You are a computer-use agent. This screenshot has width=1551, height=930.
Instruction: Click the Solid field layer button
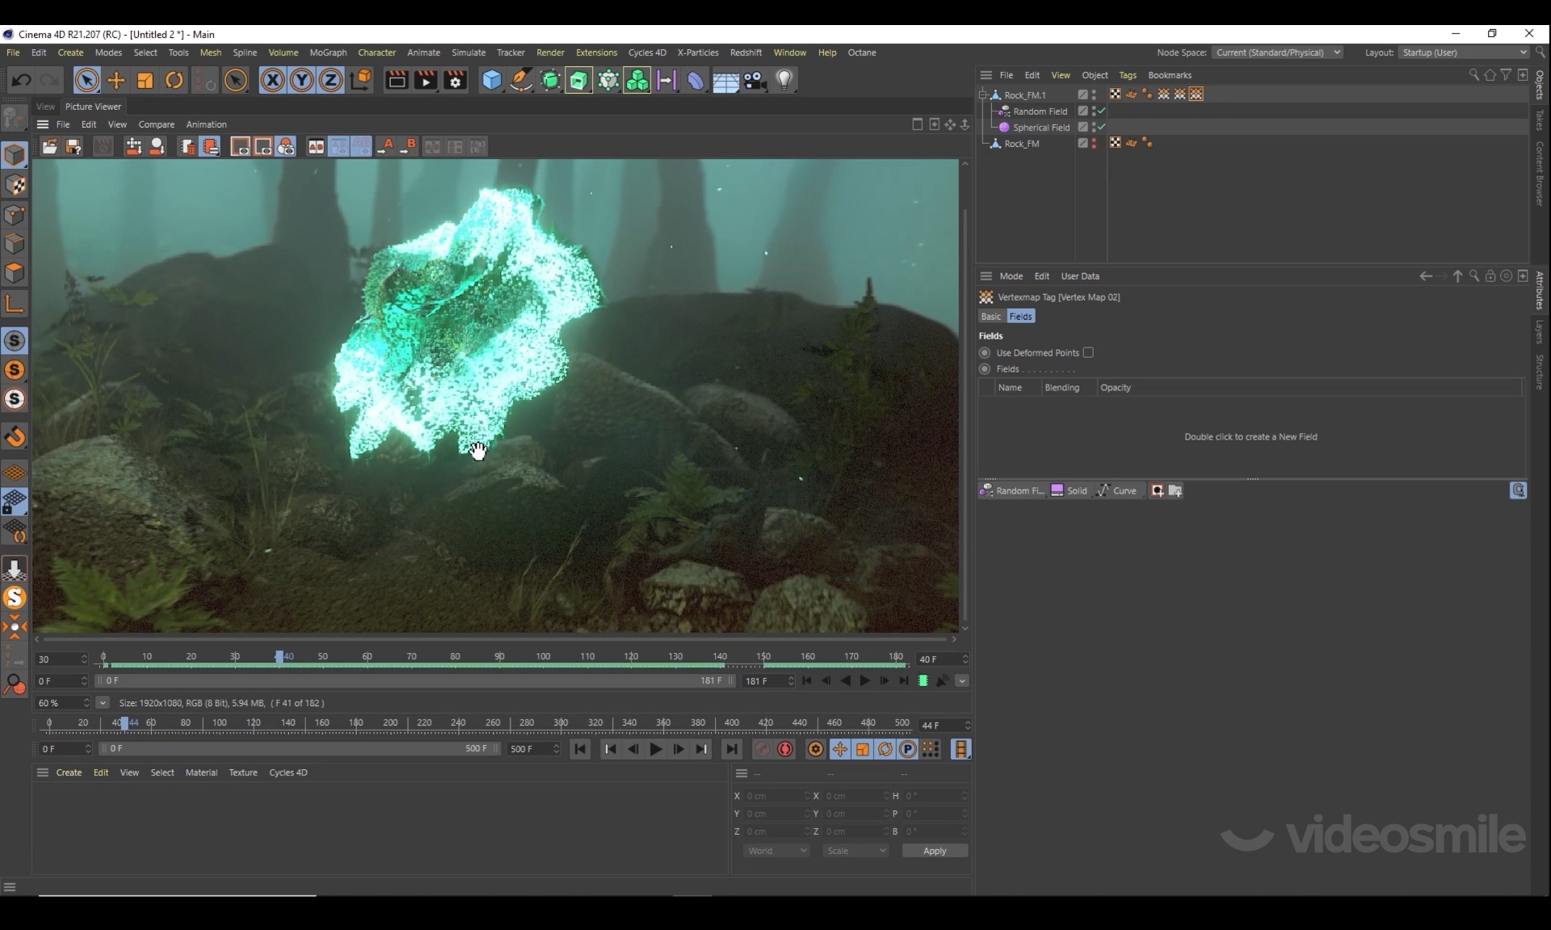pos(1069,490)
